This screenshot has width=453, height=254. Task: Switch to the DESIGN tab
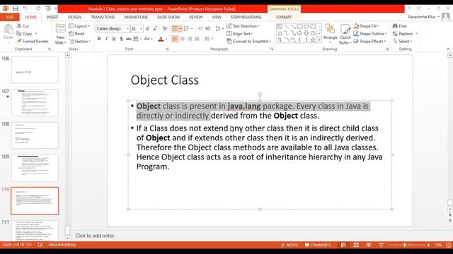pyautogui.click(x=74, y=17)
